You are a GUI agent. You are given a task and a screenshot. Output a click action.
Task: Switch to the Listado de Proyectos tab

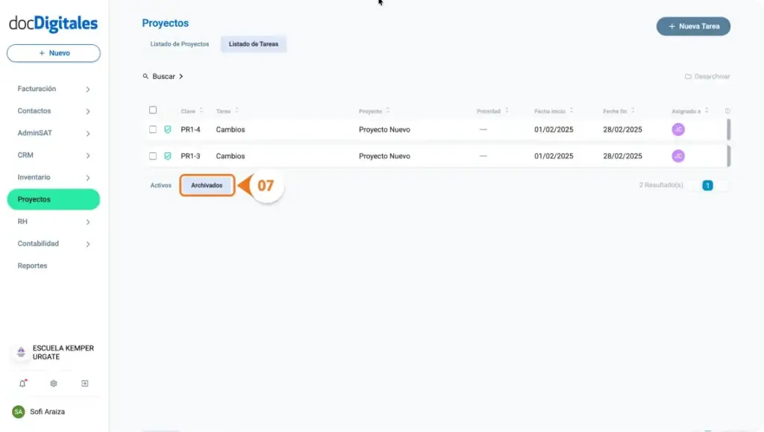180,44
